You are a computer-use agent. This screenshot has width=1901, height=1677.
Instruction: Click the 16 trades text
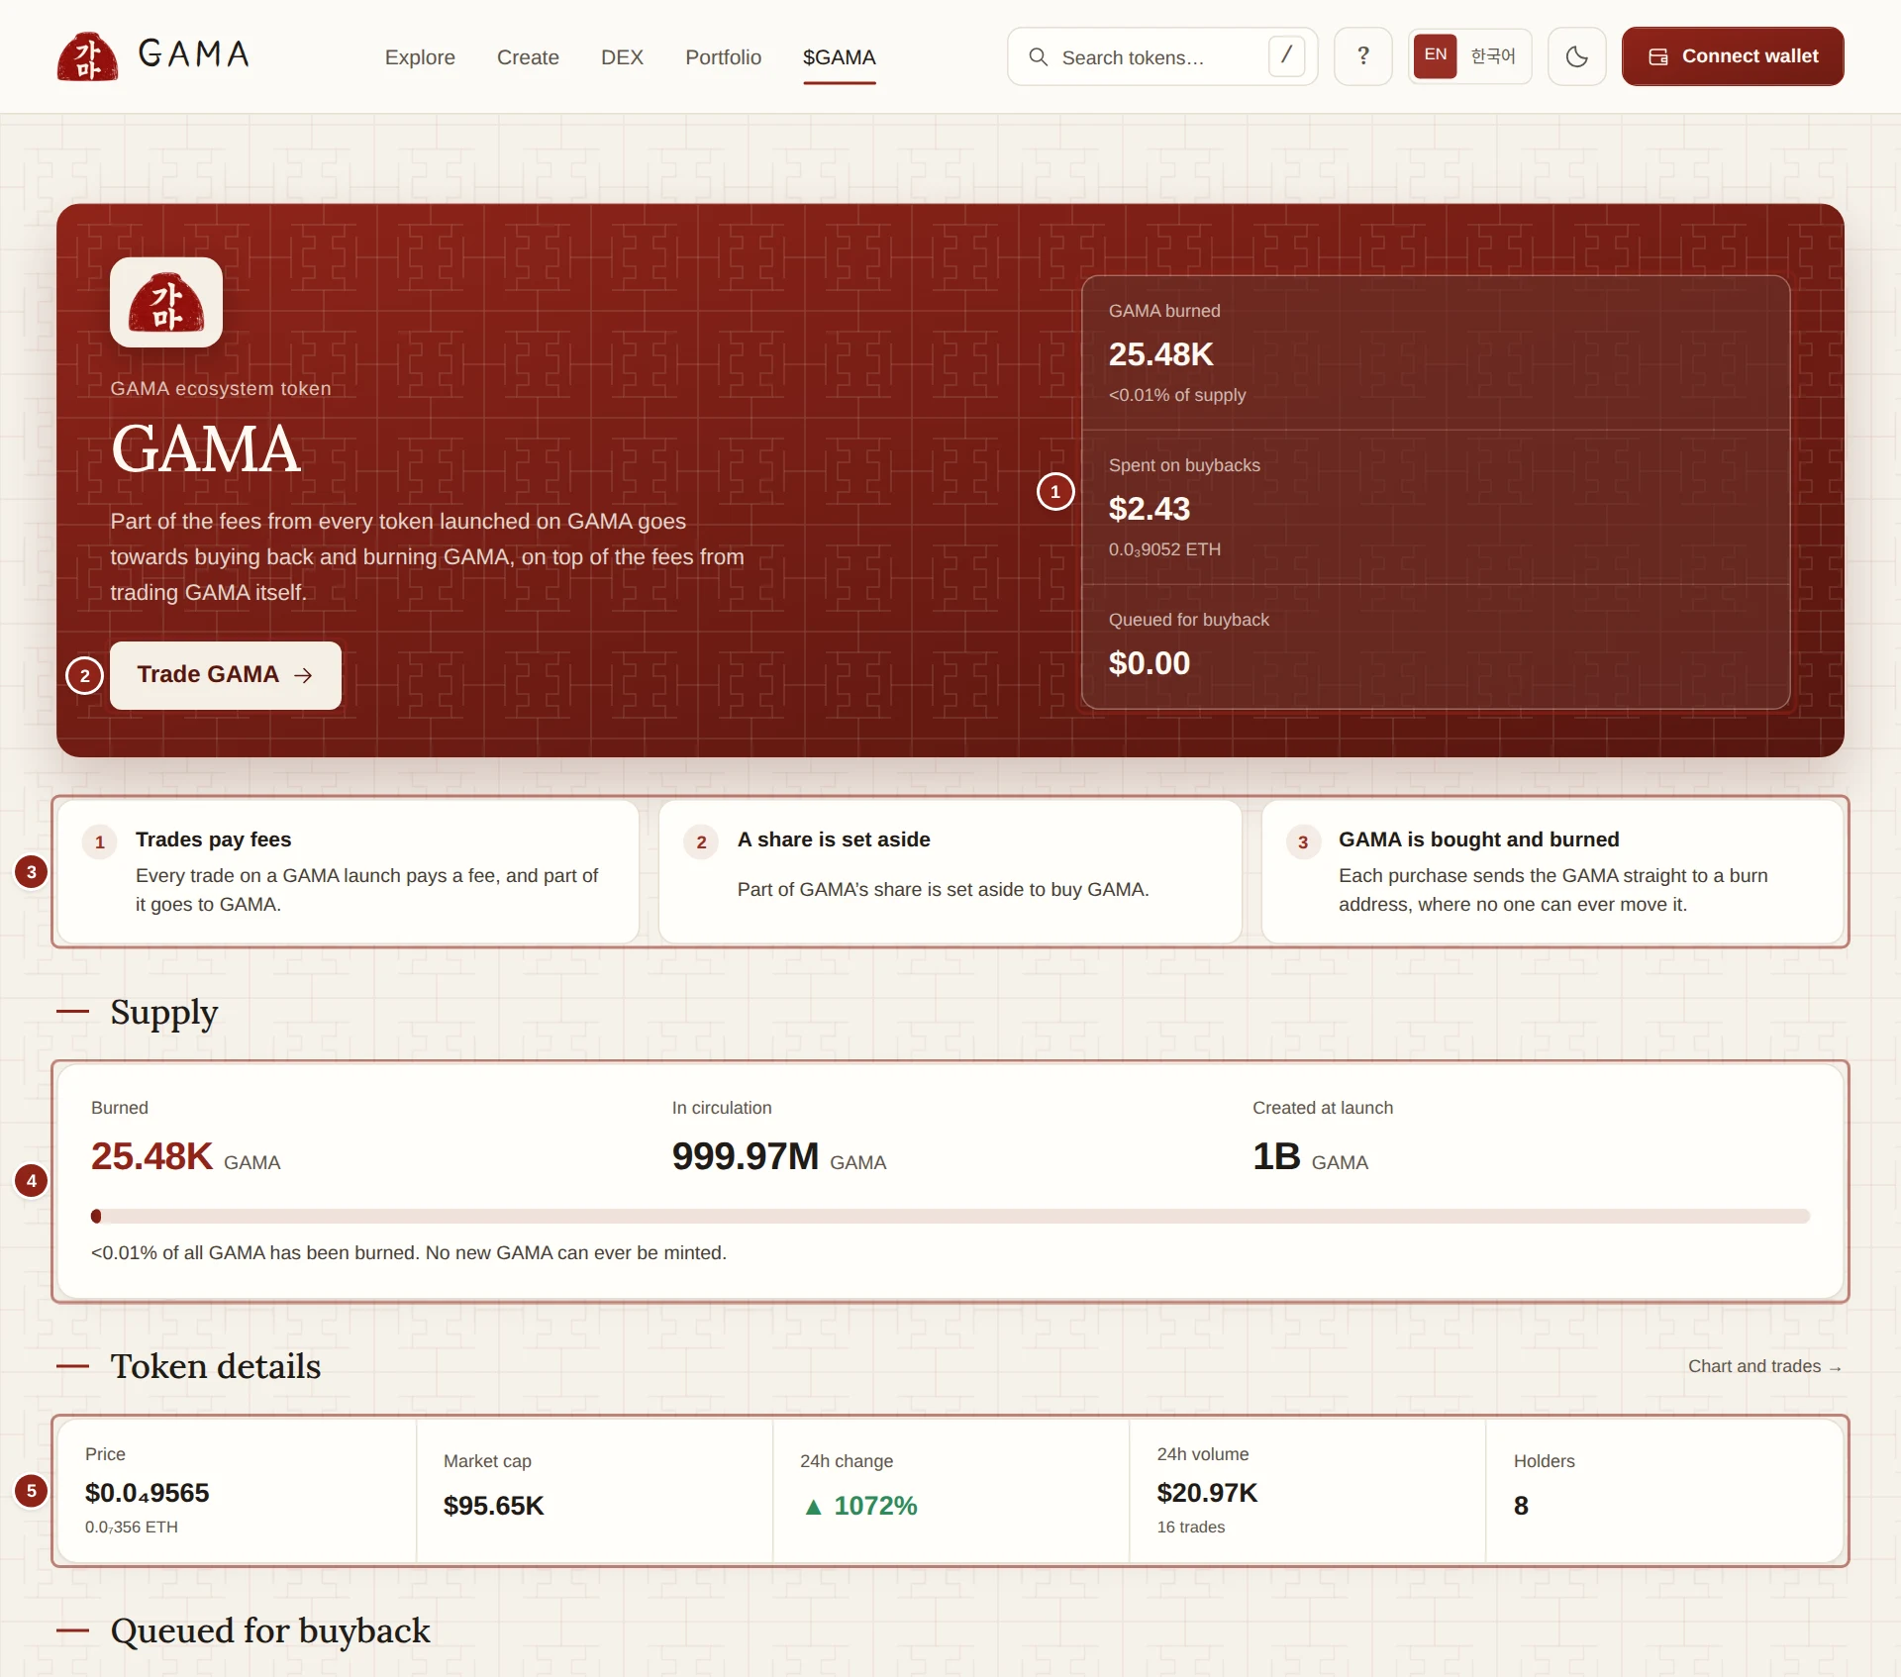point(1191,1528)
